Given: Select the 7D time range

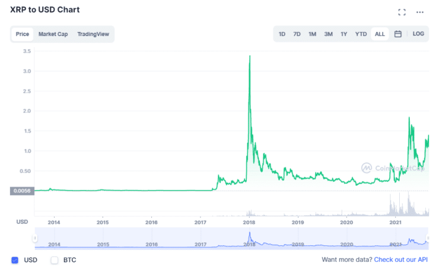Looking at the screenshot, I should coord(297,34).
